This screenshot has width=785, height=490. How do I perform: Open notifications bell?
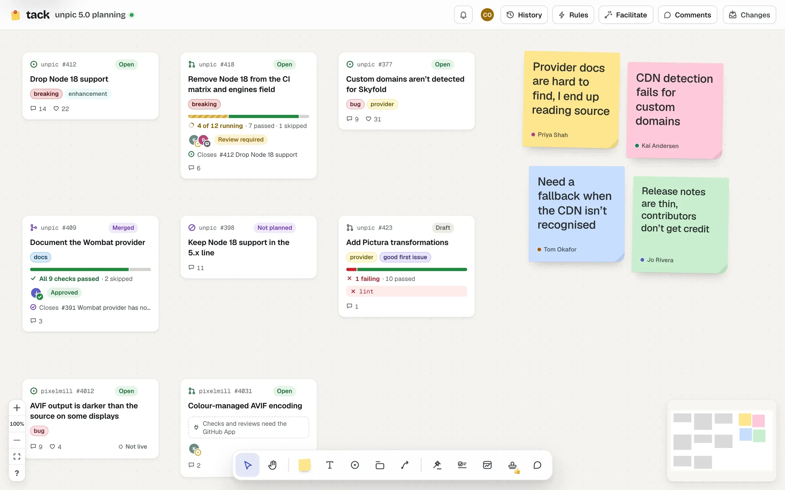click(x=463, y=15)
